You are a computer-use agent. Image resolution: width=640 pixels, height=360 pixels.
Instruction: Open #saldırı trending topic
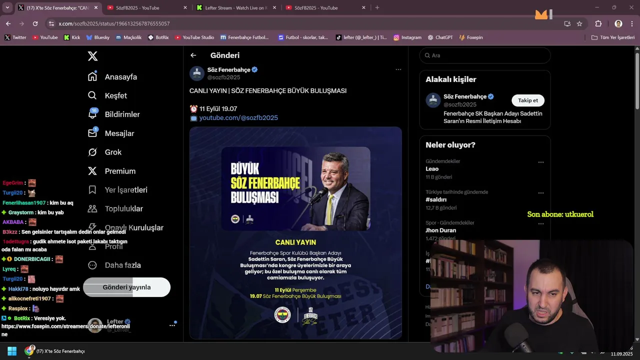(x=436, y=199)
